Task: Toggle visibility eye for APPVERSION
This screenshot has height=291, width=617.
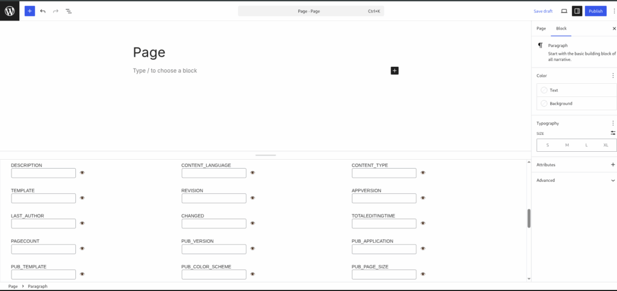Action: point(423,198)
